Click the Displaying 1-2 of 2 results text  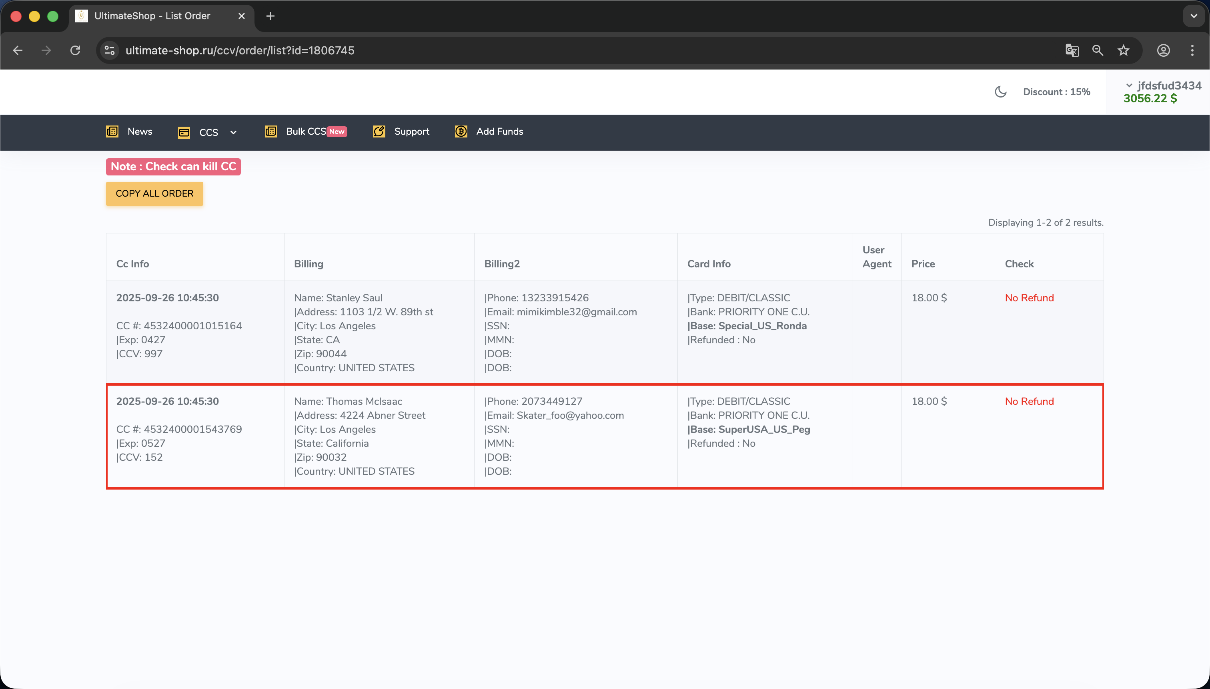1046,223
